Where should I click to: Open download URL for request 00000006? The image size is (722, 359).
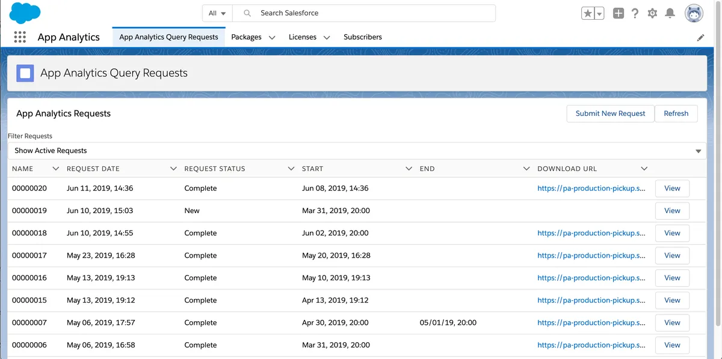[x=591, y=345]
